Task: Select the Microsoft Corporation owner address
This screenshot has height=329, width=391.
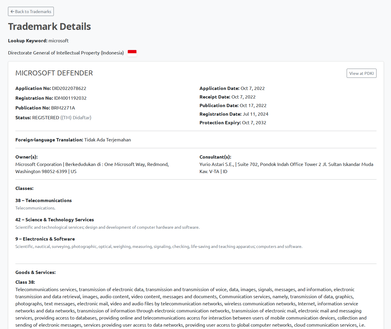Action: point(92,168)
